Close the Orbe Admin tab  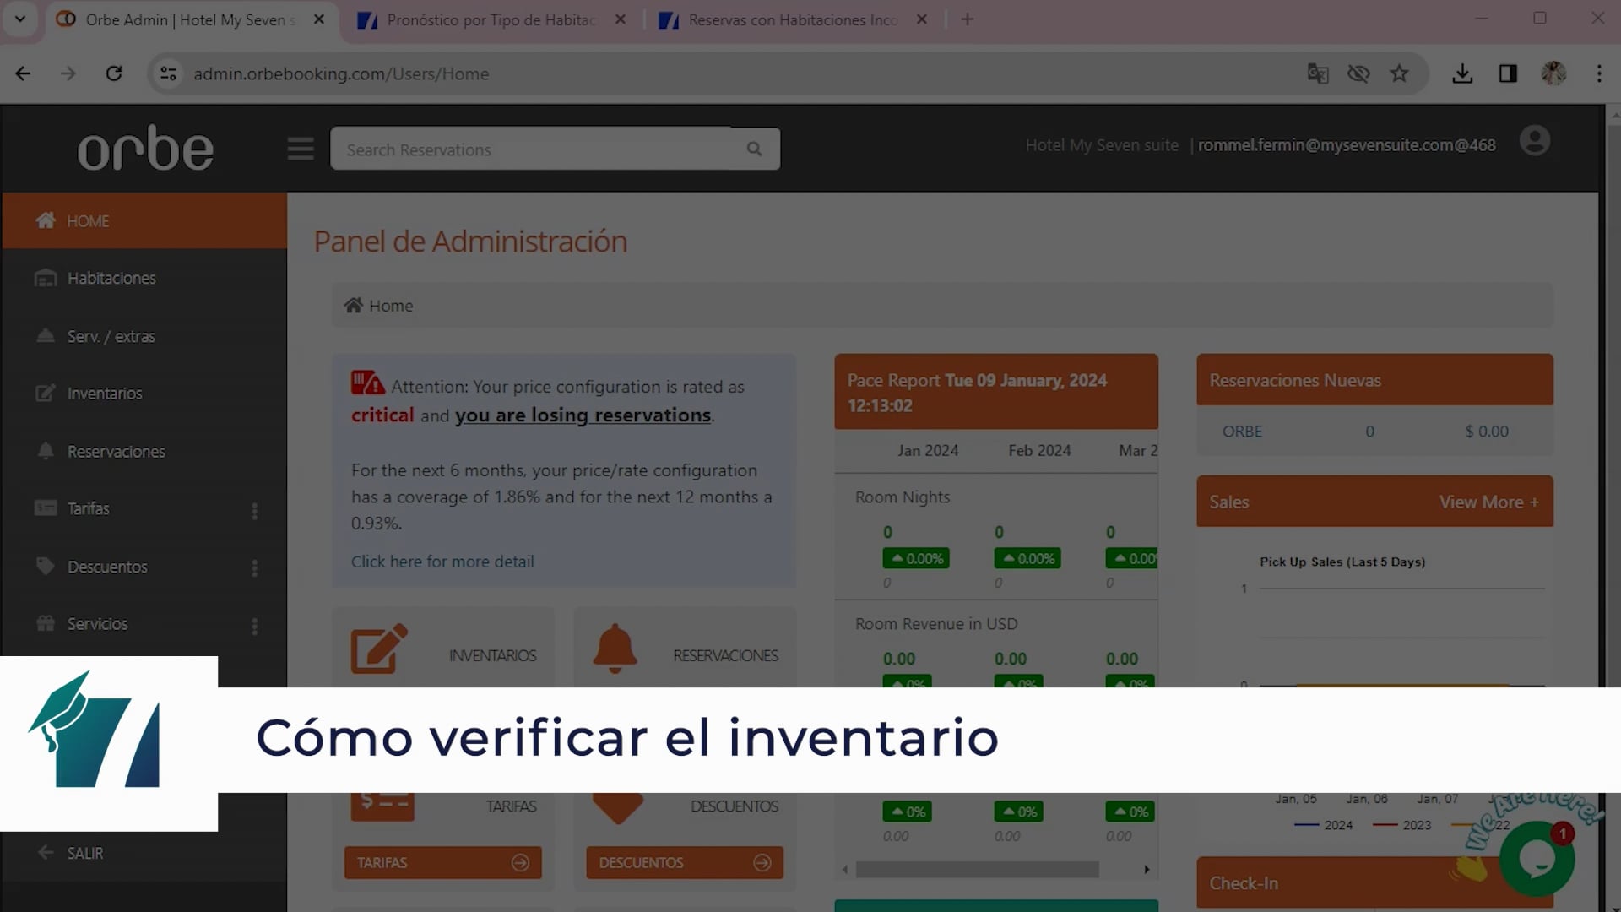(x=319, y=19)
